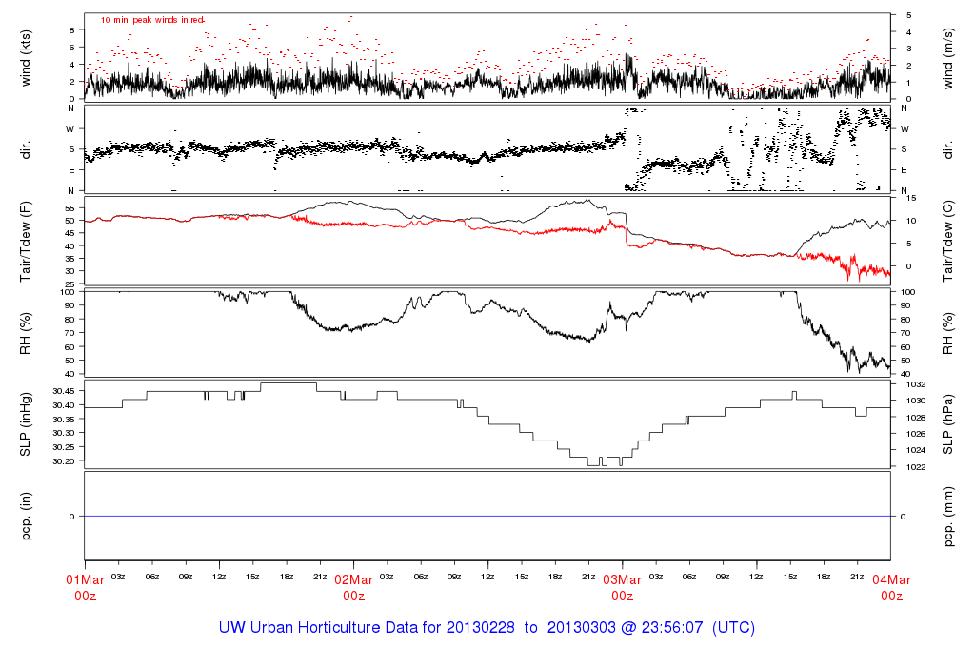Click the right 'SLP (hPa)' axis label

[x=947, y=424]
